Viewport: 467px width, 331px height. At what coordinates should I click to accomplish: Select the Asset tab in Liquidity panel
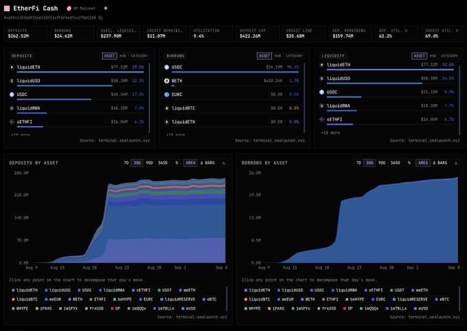420,56
